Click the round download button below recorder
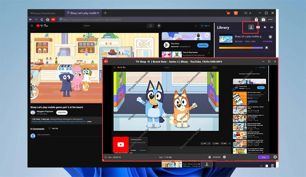Viewport: 306px width, 177px height. tap(207, 164)
